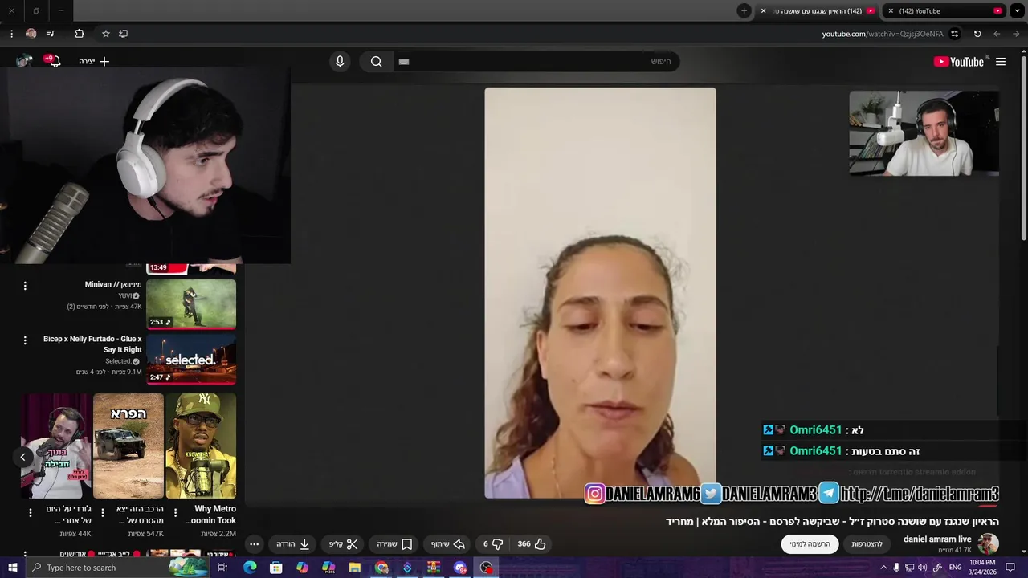Click the YouTube search input field

(x=536, y=62)
